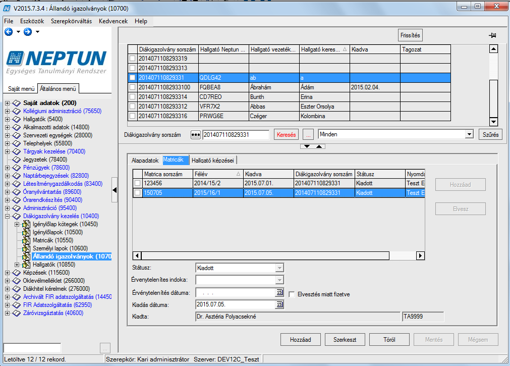
Task: Click the Képzések (115600) book icon
Action: point(17,273)
